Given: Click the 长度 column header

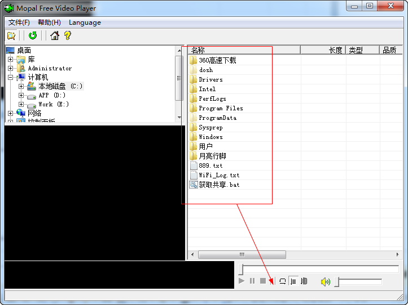Looking at the screenshot, I should tap(323, 50).
